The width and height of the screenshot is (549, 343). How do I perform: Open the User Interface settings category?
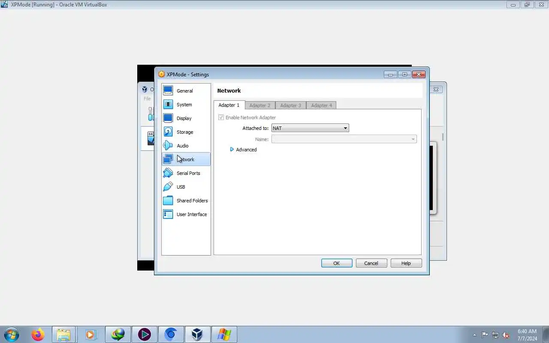(186, 214)
